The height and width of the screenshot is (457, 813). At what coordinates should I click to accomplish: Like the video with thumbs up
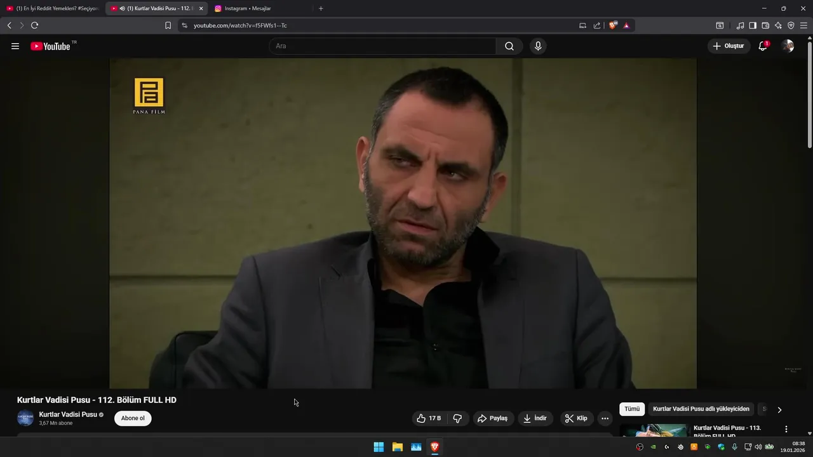(429, 418)
